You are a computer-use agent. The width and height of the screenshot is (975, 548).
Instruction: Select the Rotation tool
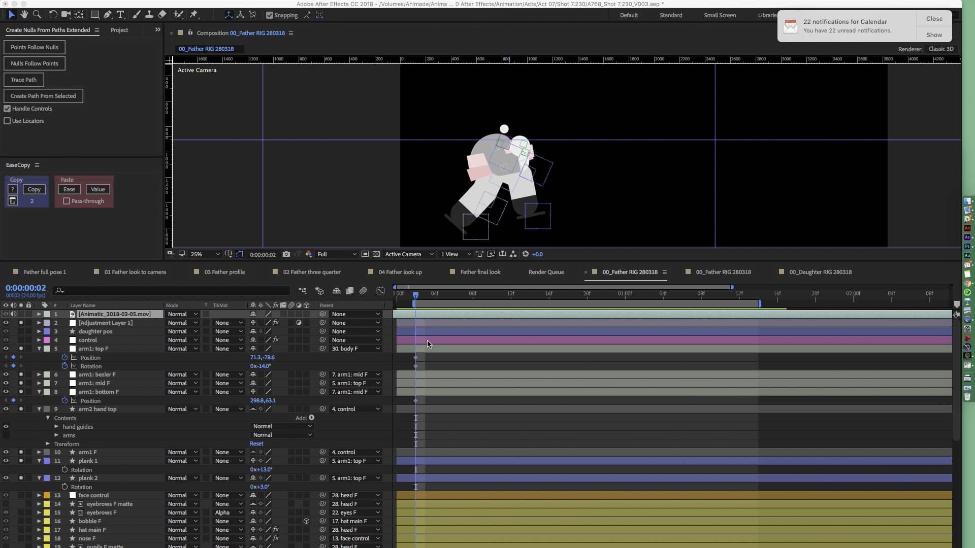(53, 15)
